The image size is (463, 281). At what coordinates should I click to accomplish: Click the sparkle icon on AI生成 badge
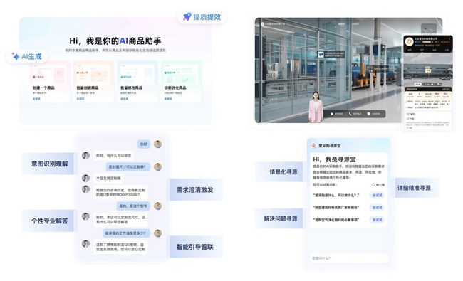click(x=16, y=56)
